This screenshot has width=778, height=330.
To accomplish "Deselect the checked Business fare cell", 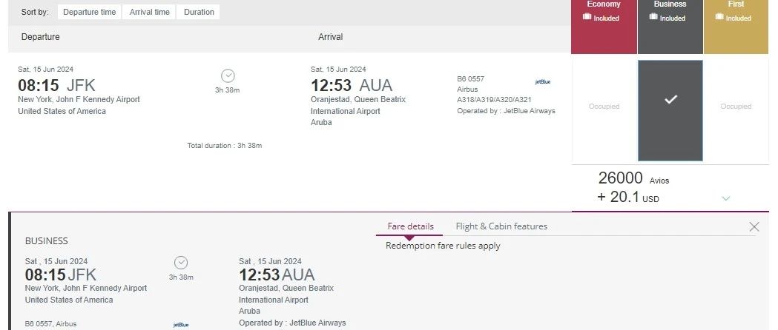I will click(670, 110).
